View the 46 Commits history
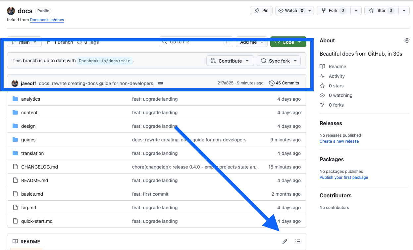Image resolution: width=413 pixels, height=250 pixels. [x=284, y=83]
